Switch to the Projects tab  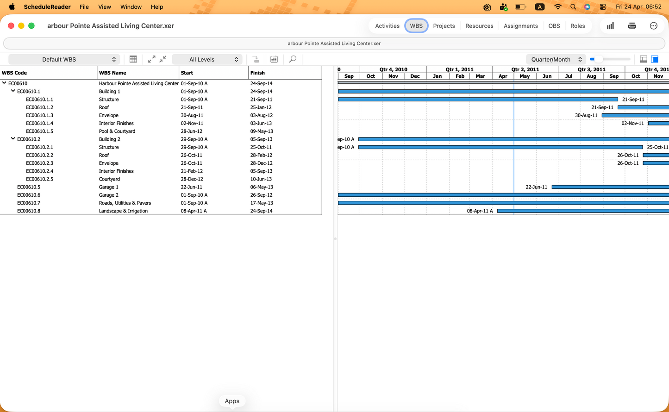[x=444, y=26]
